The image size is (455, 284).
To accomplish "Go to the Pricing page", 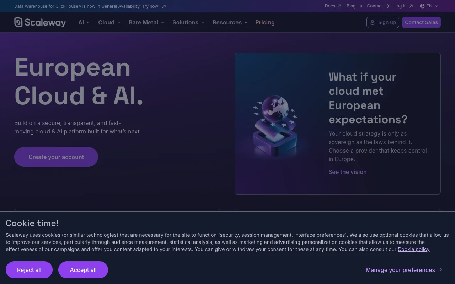I will tap(265, 22).
